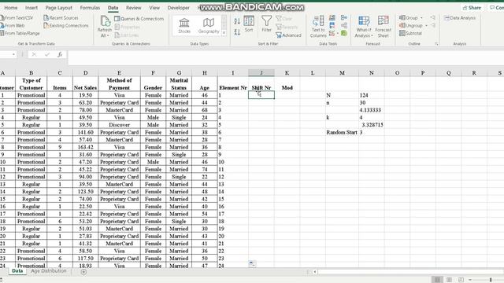The image size is (504, 283).
Task: Switch to Normal view
Action: [438, 280]
